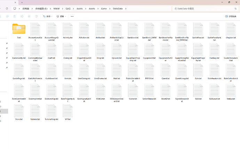Open the View dropdown menu

coord(61,16)
